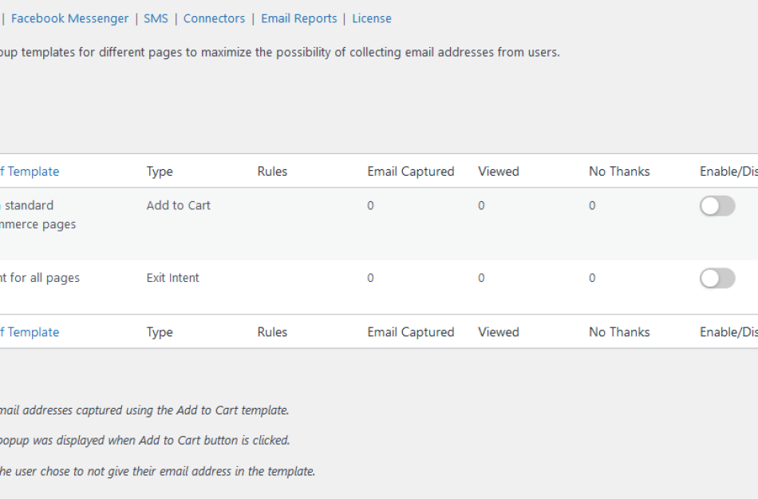Image resolution: width=758 pixels, height=499 pixels.
Task: View the Email Reports page
Action: tap(299, 18)
